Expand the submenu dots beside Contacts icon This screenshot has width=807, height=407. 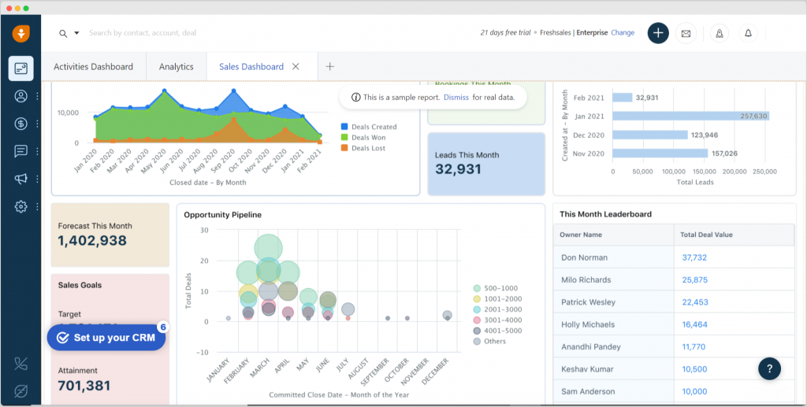(x=38, y=96)
